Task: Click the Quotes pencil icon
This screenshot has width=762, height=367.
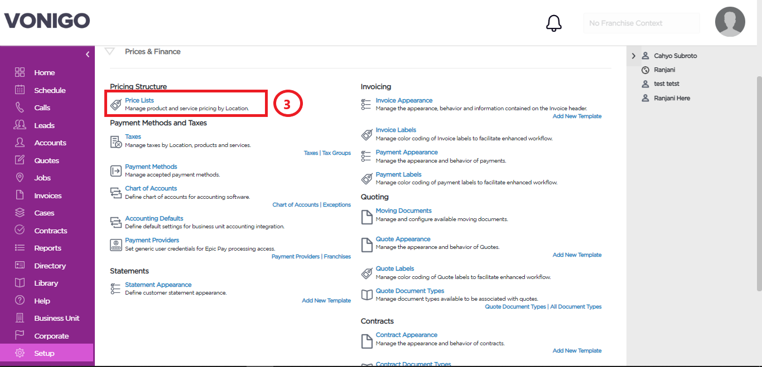Action: 20,160
